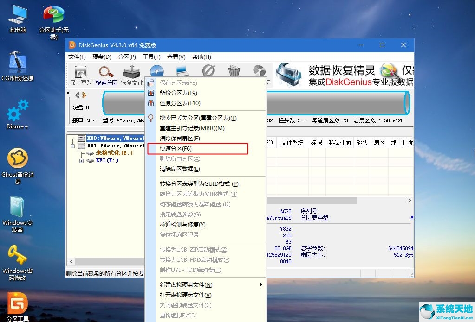Click the 保存更改 (Save Changes) toolbar icon
Image resolution: width=475 pixels, height=322 pixels.
[x=79, y=74]
